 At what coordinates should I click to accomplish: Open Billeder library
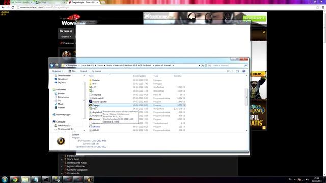pyautogui.click(x=61, y=94)
